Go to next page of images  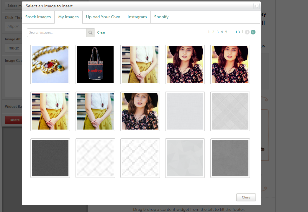(x=253, y=32)
